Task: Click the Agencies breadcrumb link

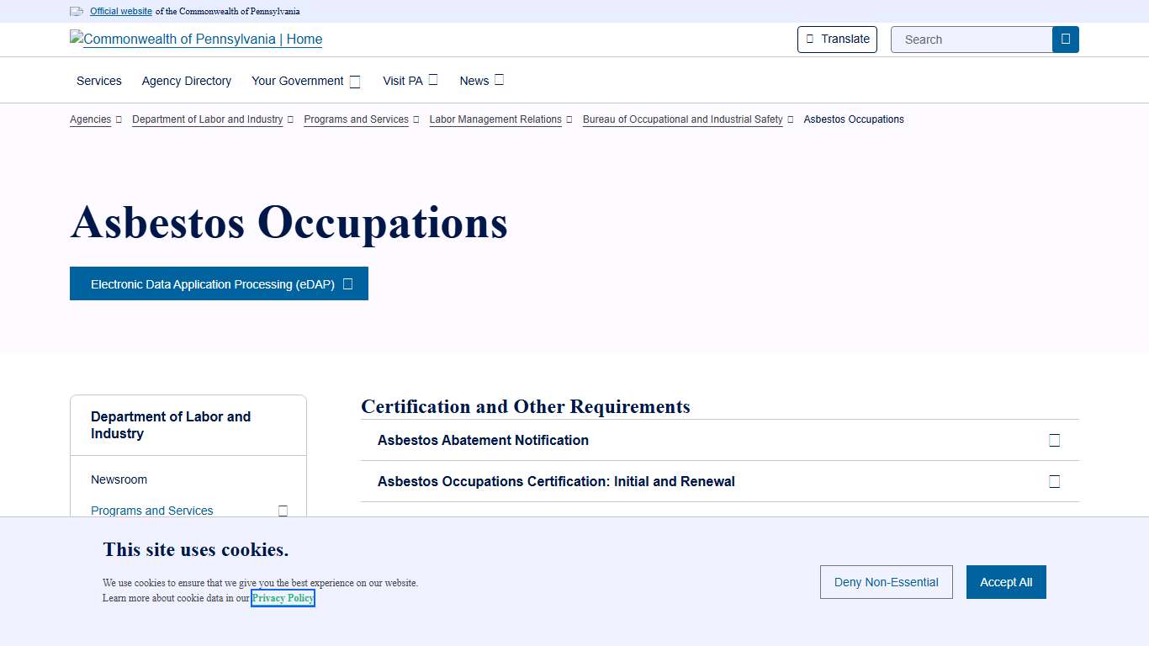Action: coord(90,119)
